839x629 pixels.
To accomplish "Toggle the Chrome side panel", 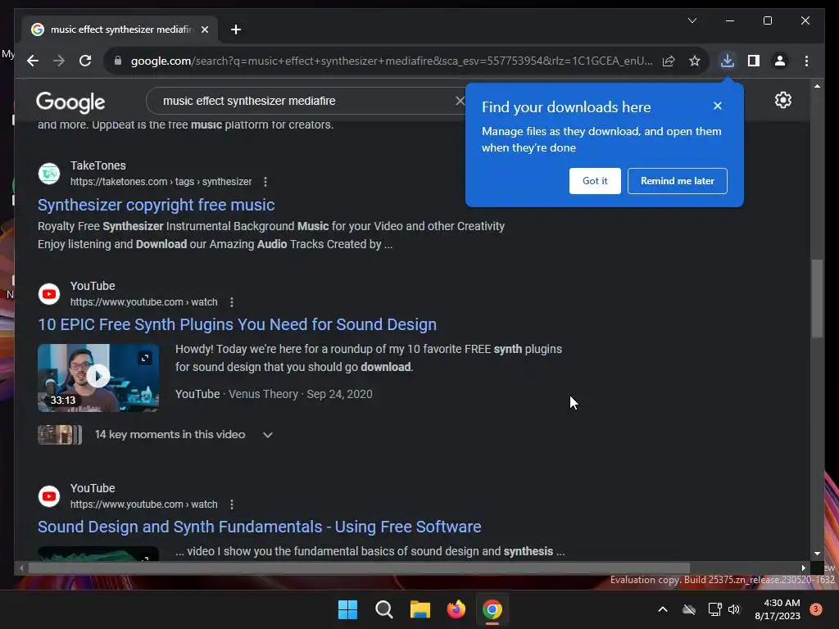I will click(x=754, y=61).
